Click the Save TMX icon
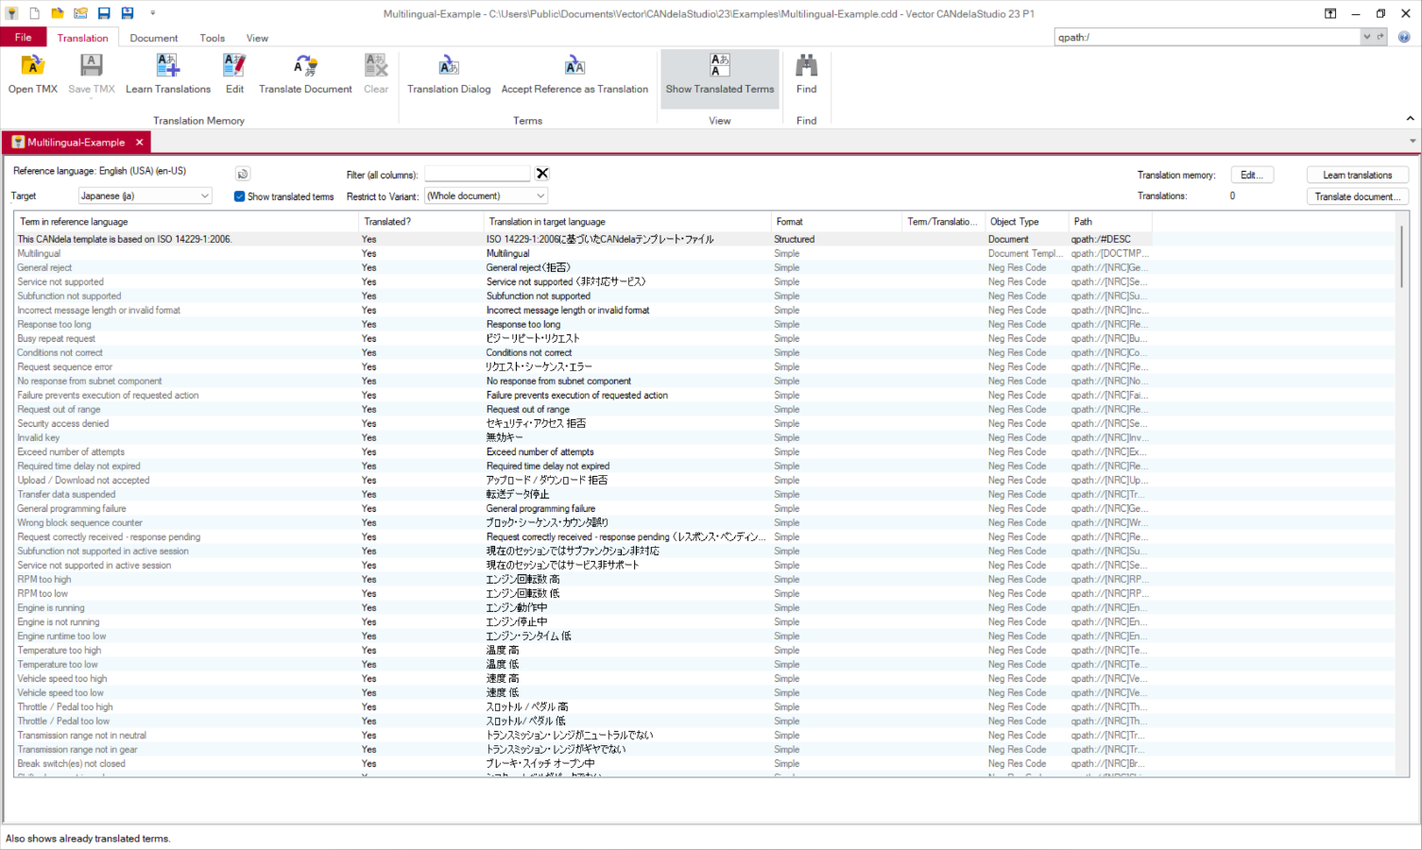Viewport: 1422px width, 850px height. click(92, 76)
